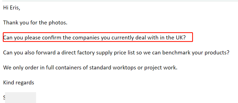Click the greyed-out redacted signature block
Screen dimensions: 238x103
click(x=20, y=97)
